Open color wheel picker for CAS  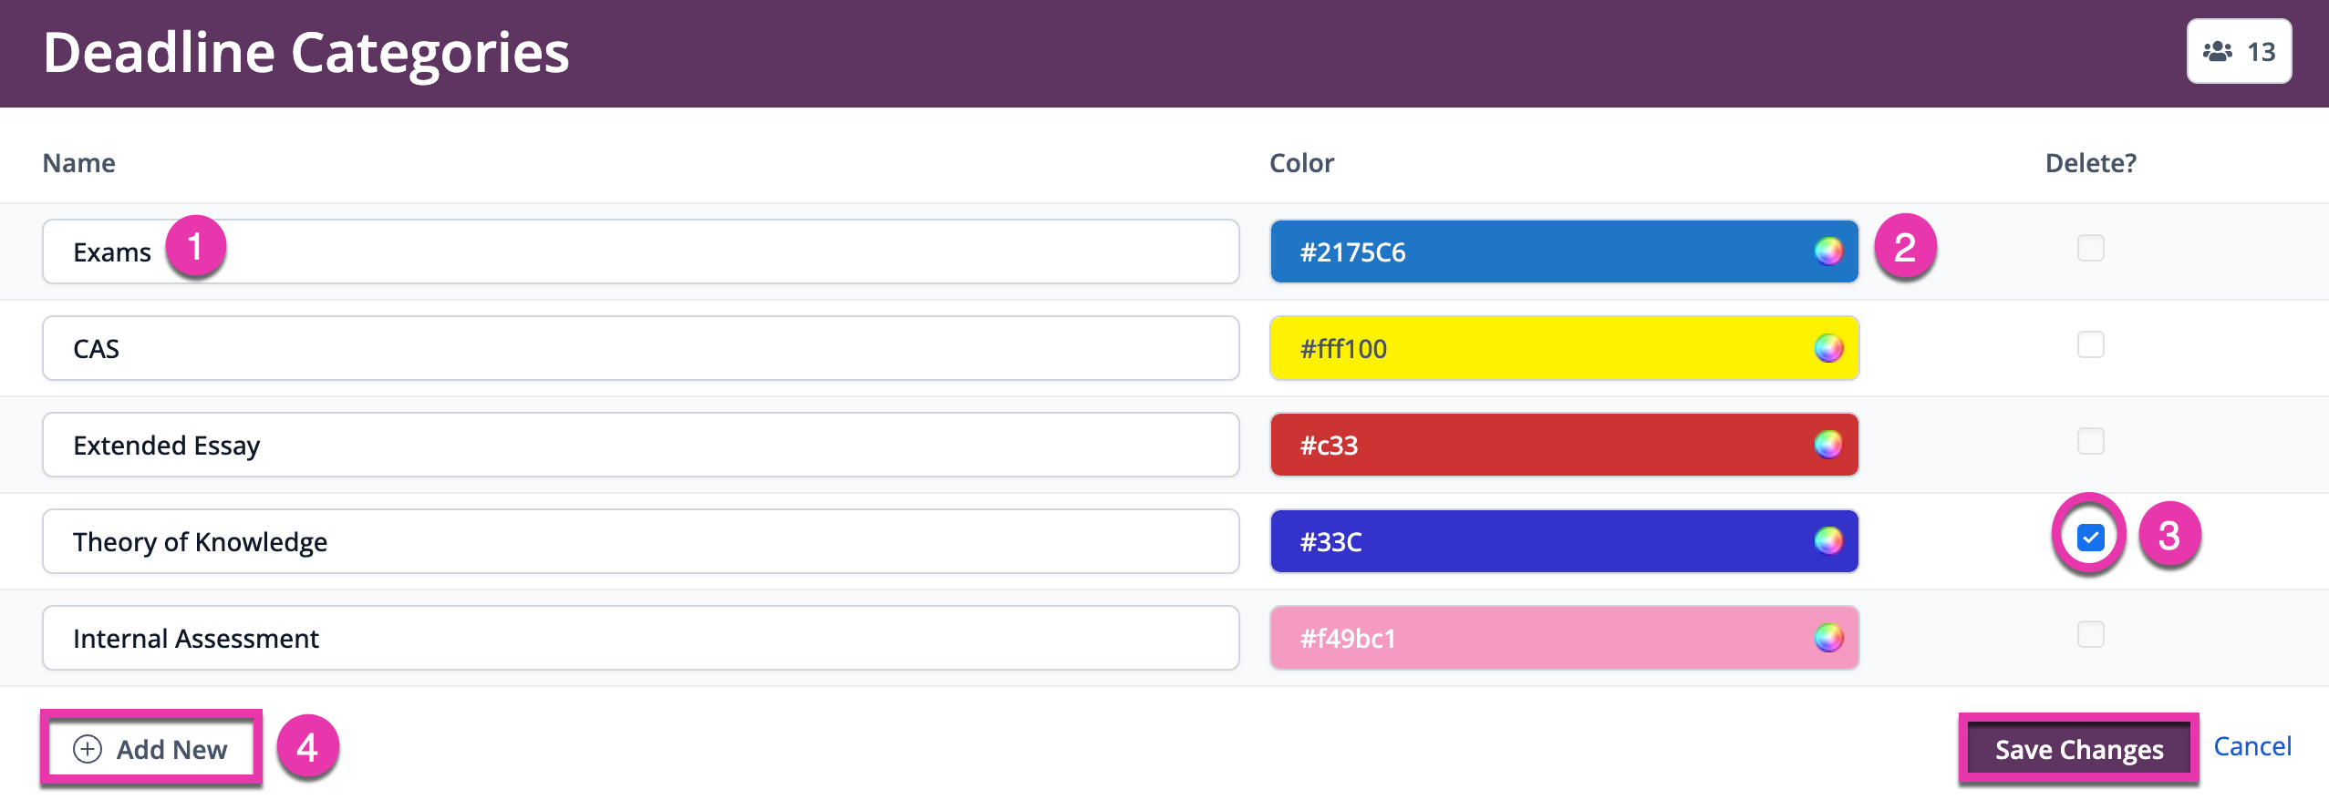tap(1828, 347)
